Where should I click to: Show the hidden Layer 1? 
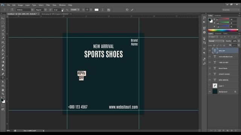tap(210, 86)
